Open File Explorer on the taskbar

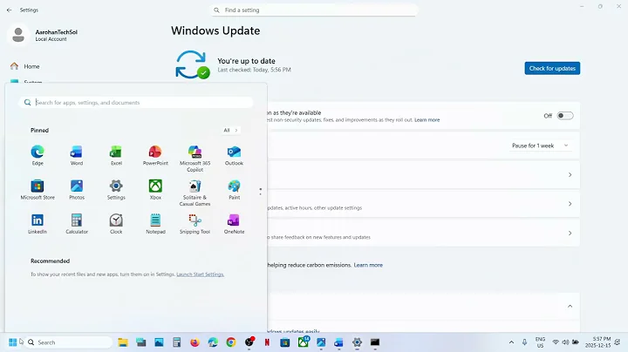tap(123, 342)
